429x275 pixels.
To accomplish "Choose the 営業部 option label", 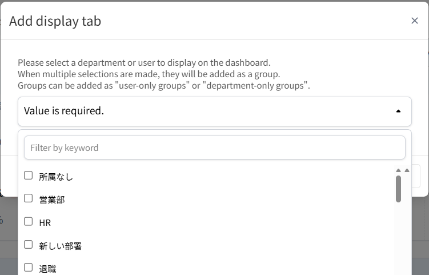I will (52, 200).
